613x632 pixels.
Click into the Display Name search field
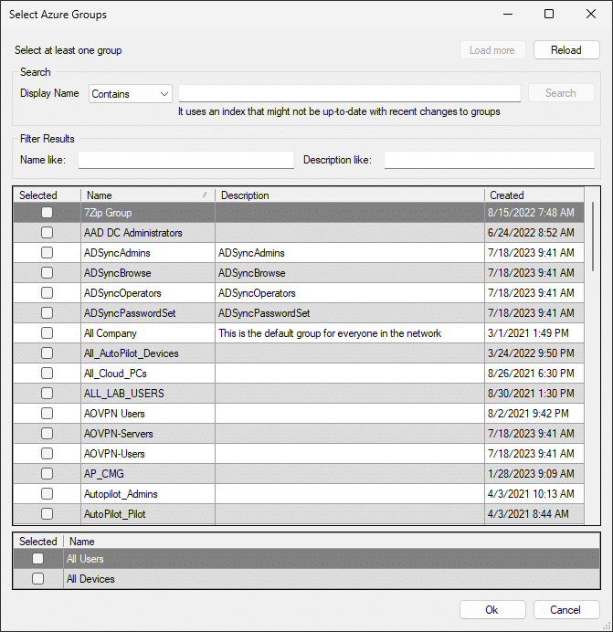349,93
